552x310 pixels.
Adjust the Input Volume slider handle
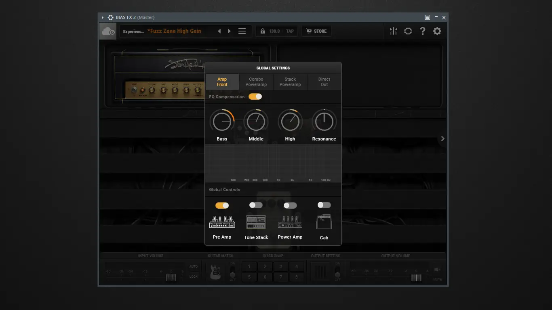171,278
